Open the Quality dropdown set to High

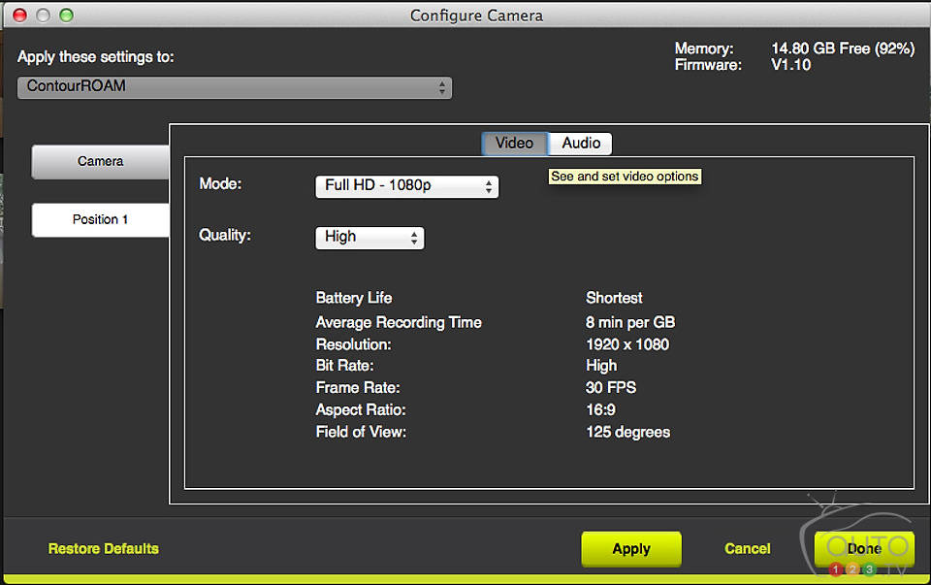tap(369, 237)
